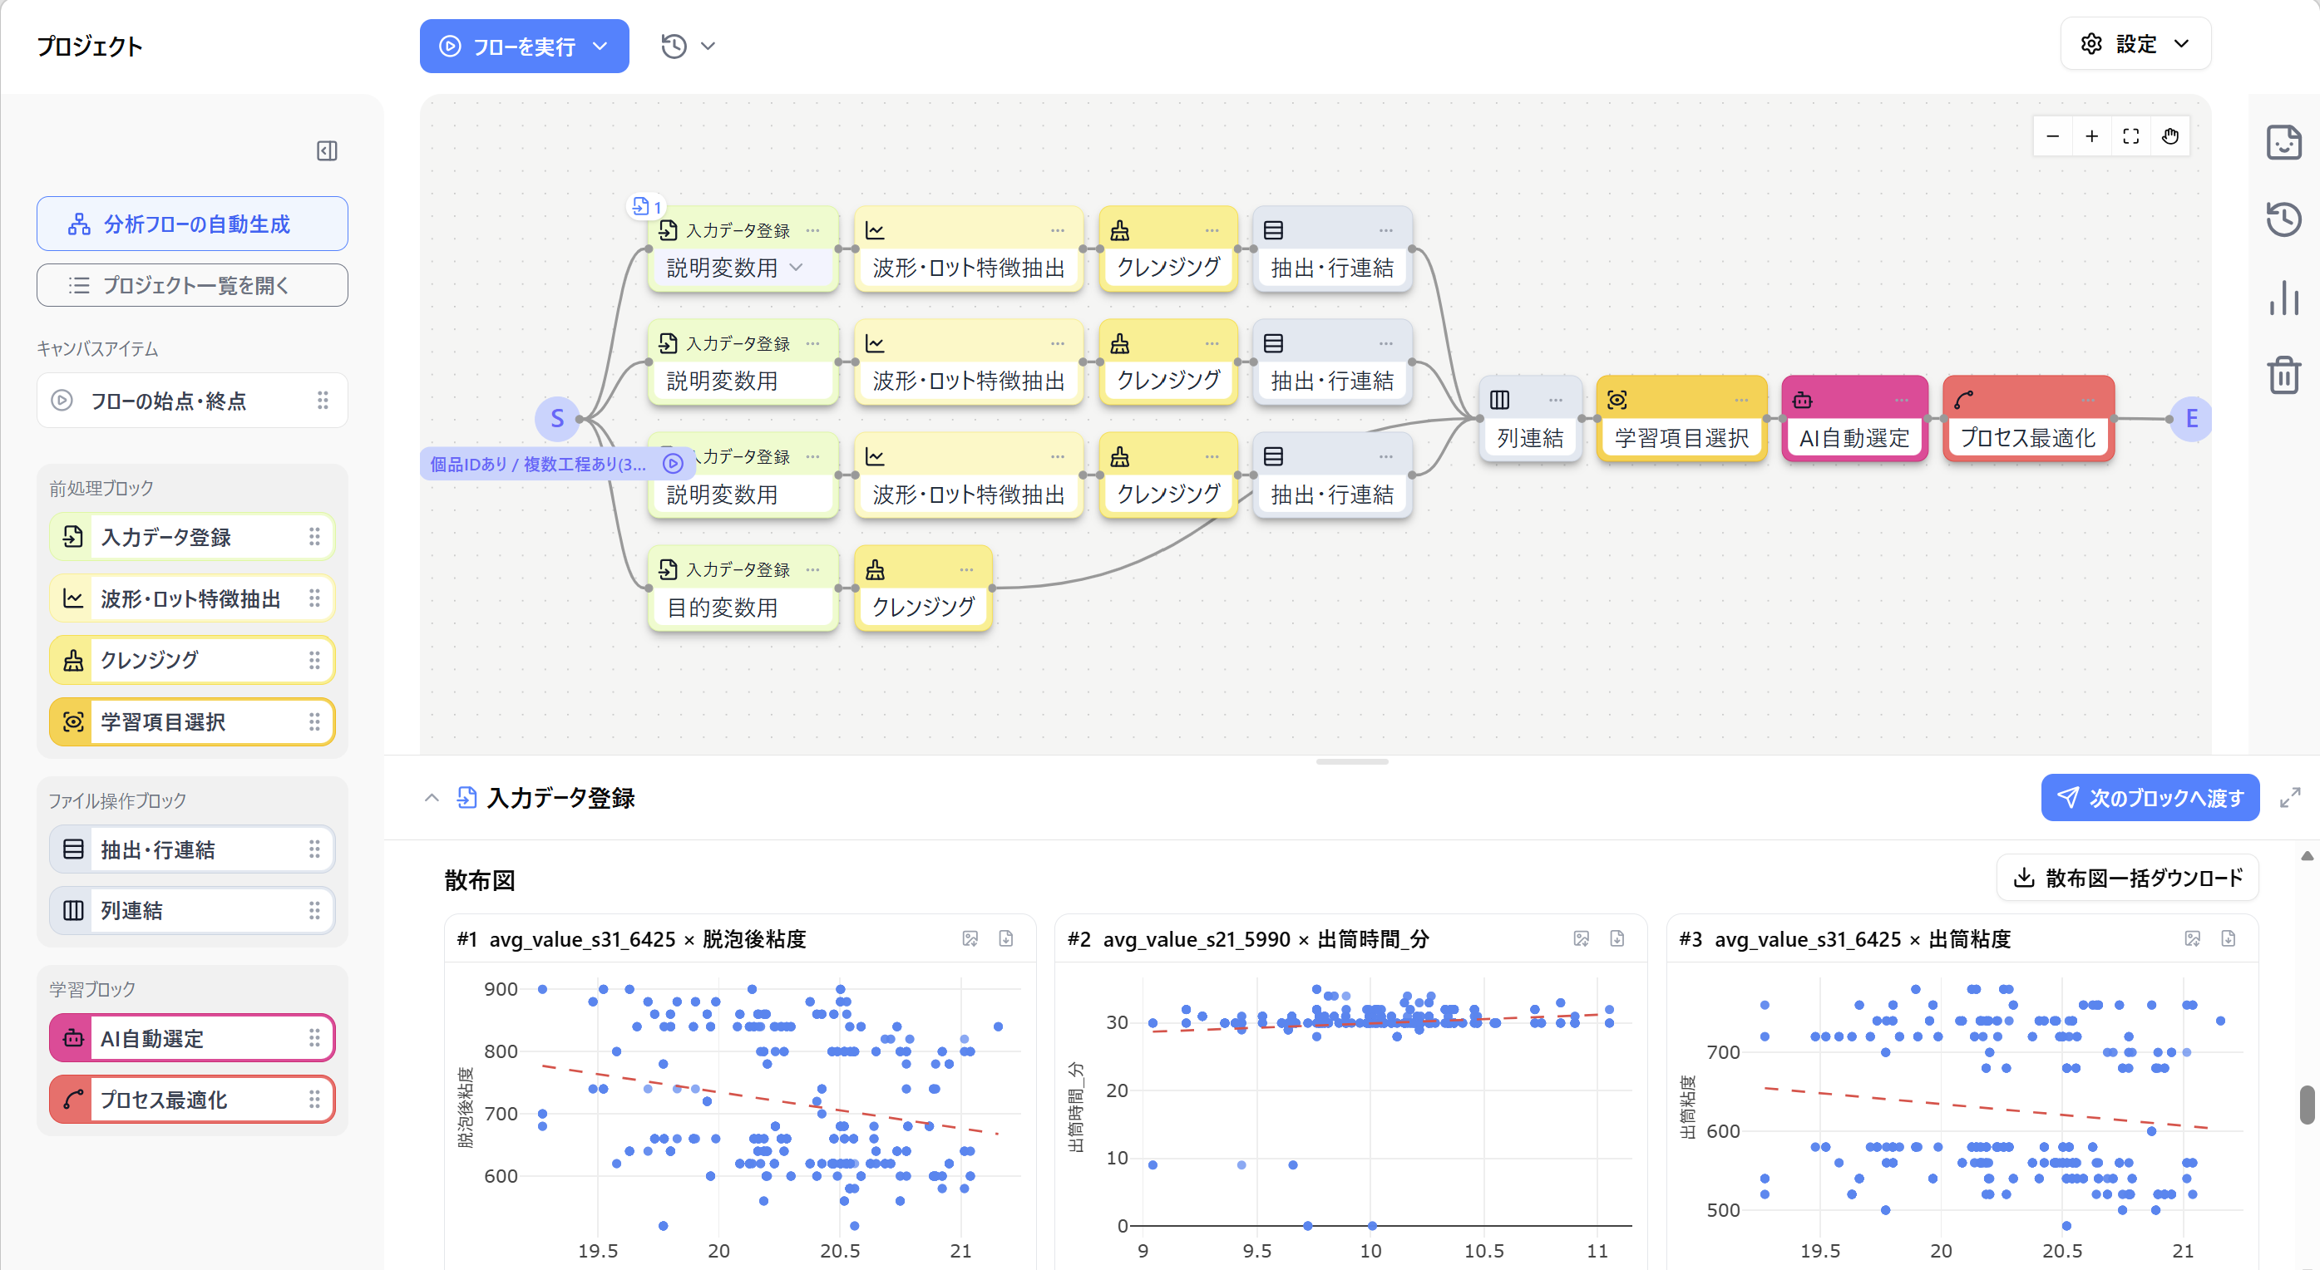The height and width of the screenshot is (1270, 2320).
Task: Open the sticky note icon in right rail
Action: 2283,142
